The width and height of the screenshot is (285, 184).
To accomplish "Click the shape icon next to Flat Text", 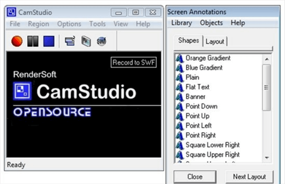I will [180, 87].
